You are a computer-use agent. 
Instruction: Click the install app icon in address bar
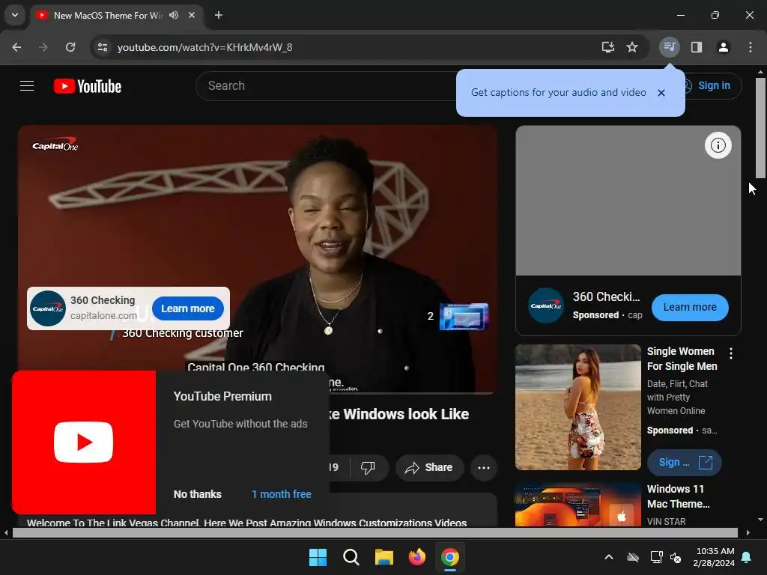click(x=607, y=47)
